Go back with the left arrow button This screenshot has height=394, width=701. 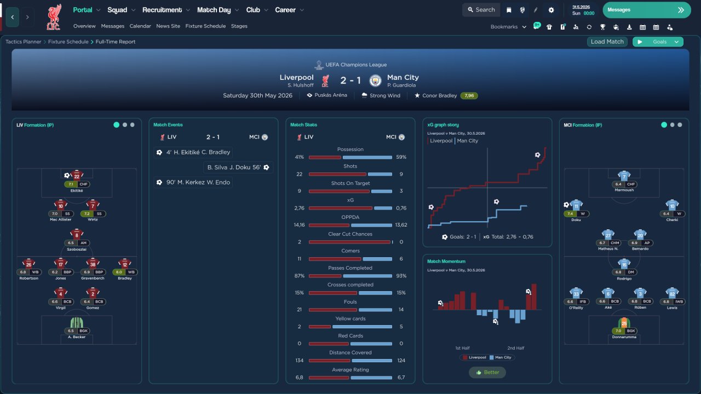tap(12, 18)
